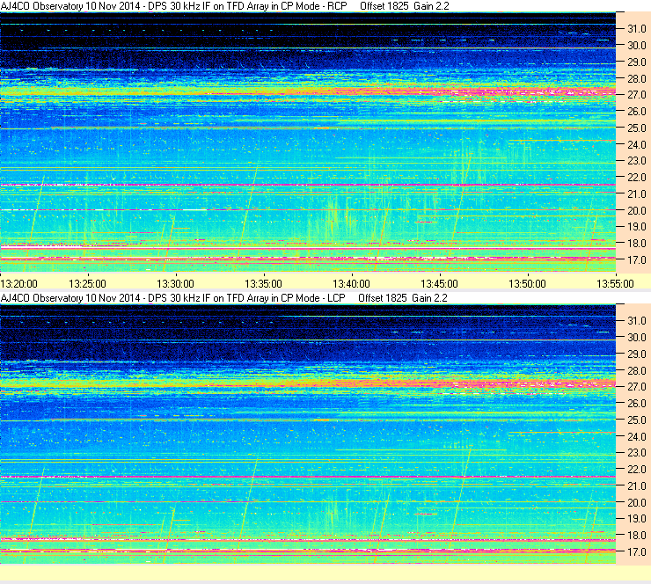Viewport: 651px width, 584px height.
Task: Click the 13:45:00 time axis label
Action: tap(439, 284)
